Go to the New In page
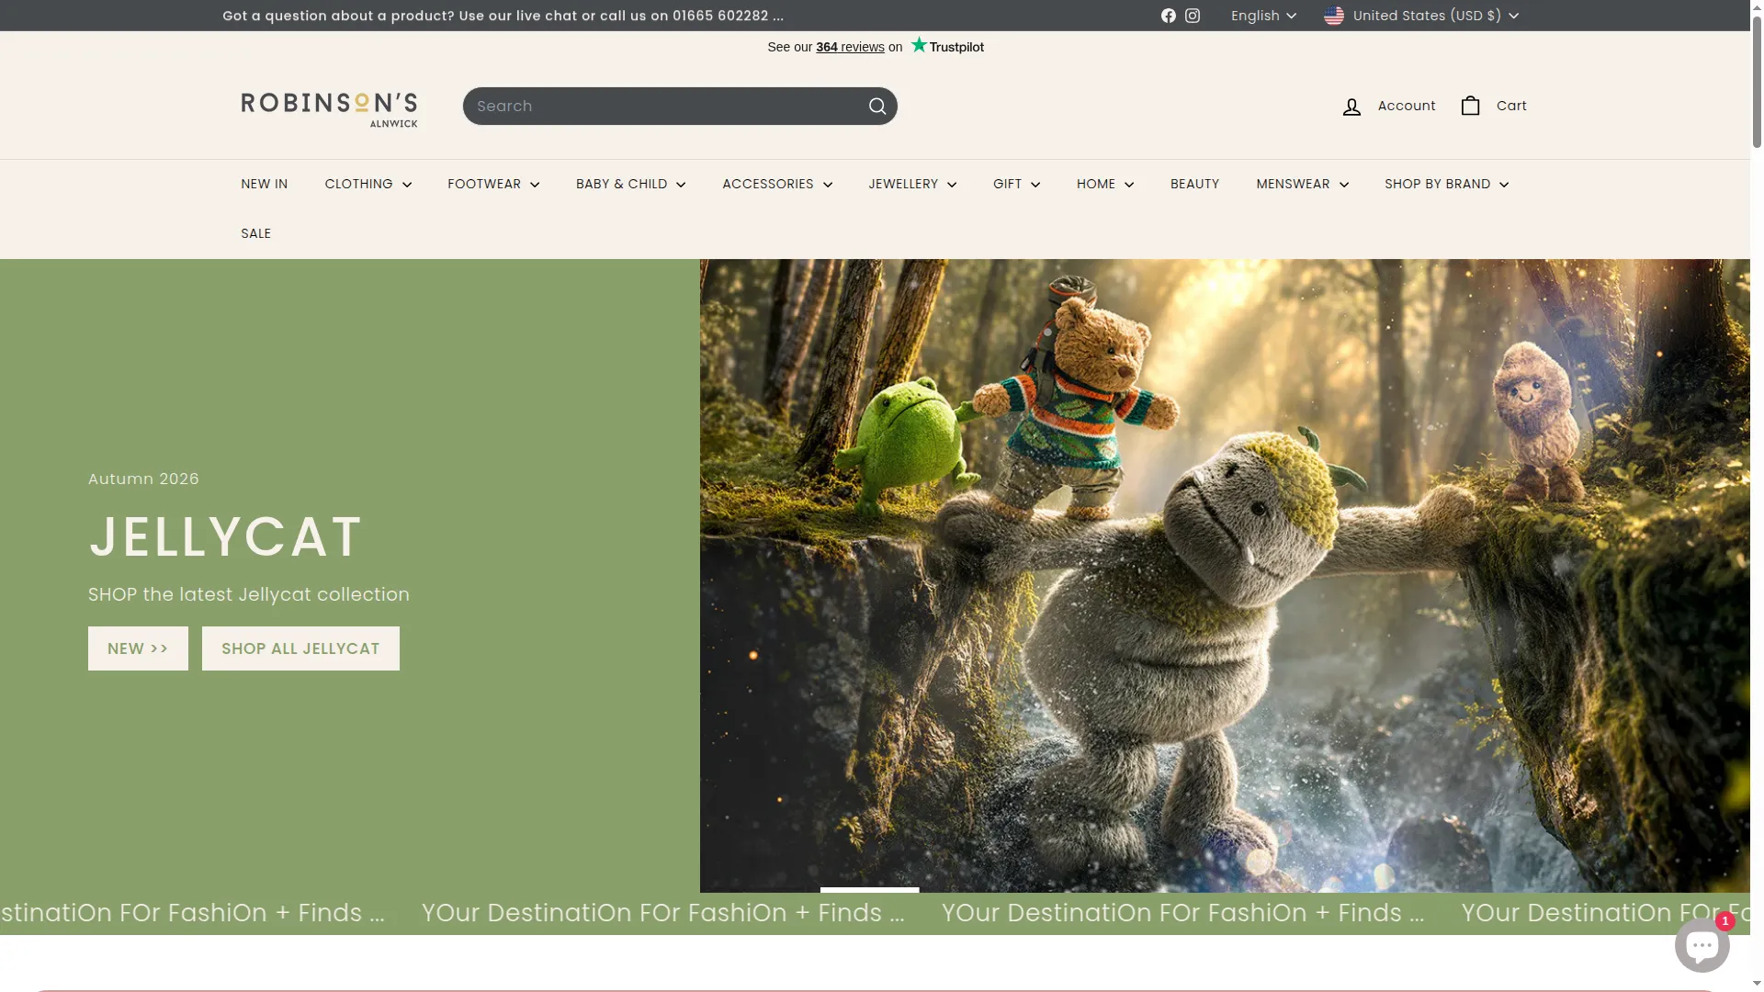The image size is (1764, 992). (264, 184)
